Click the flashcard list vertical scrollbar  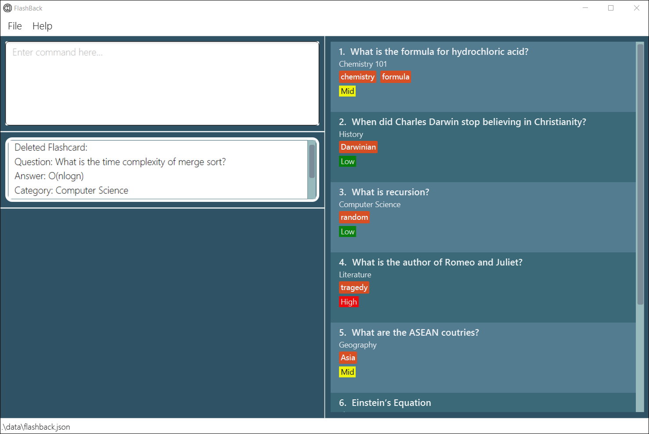click(640, 176)
